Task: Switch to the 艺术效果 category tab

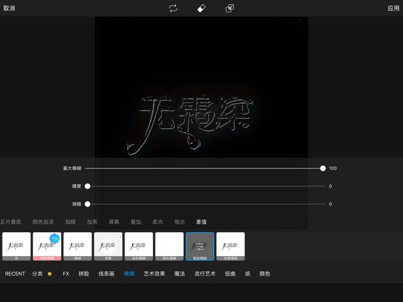Action: (154, 274)
